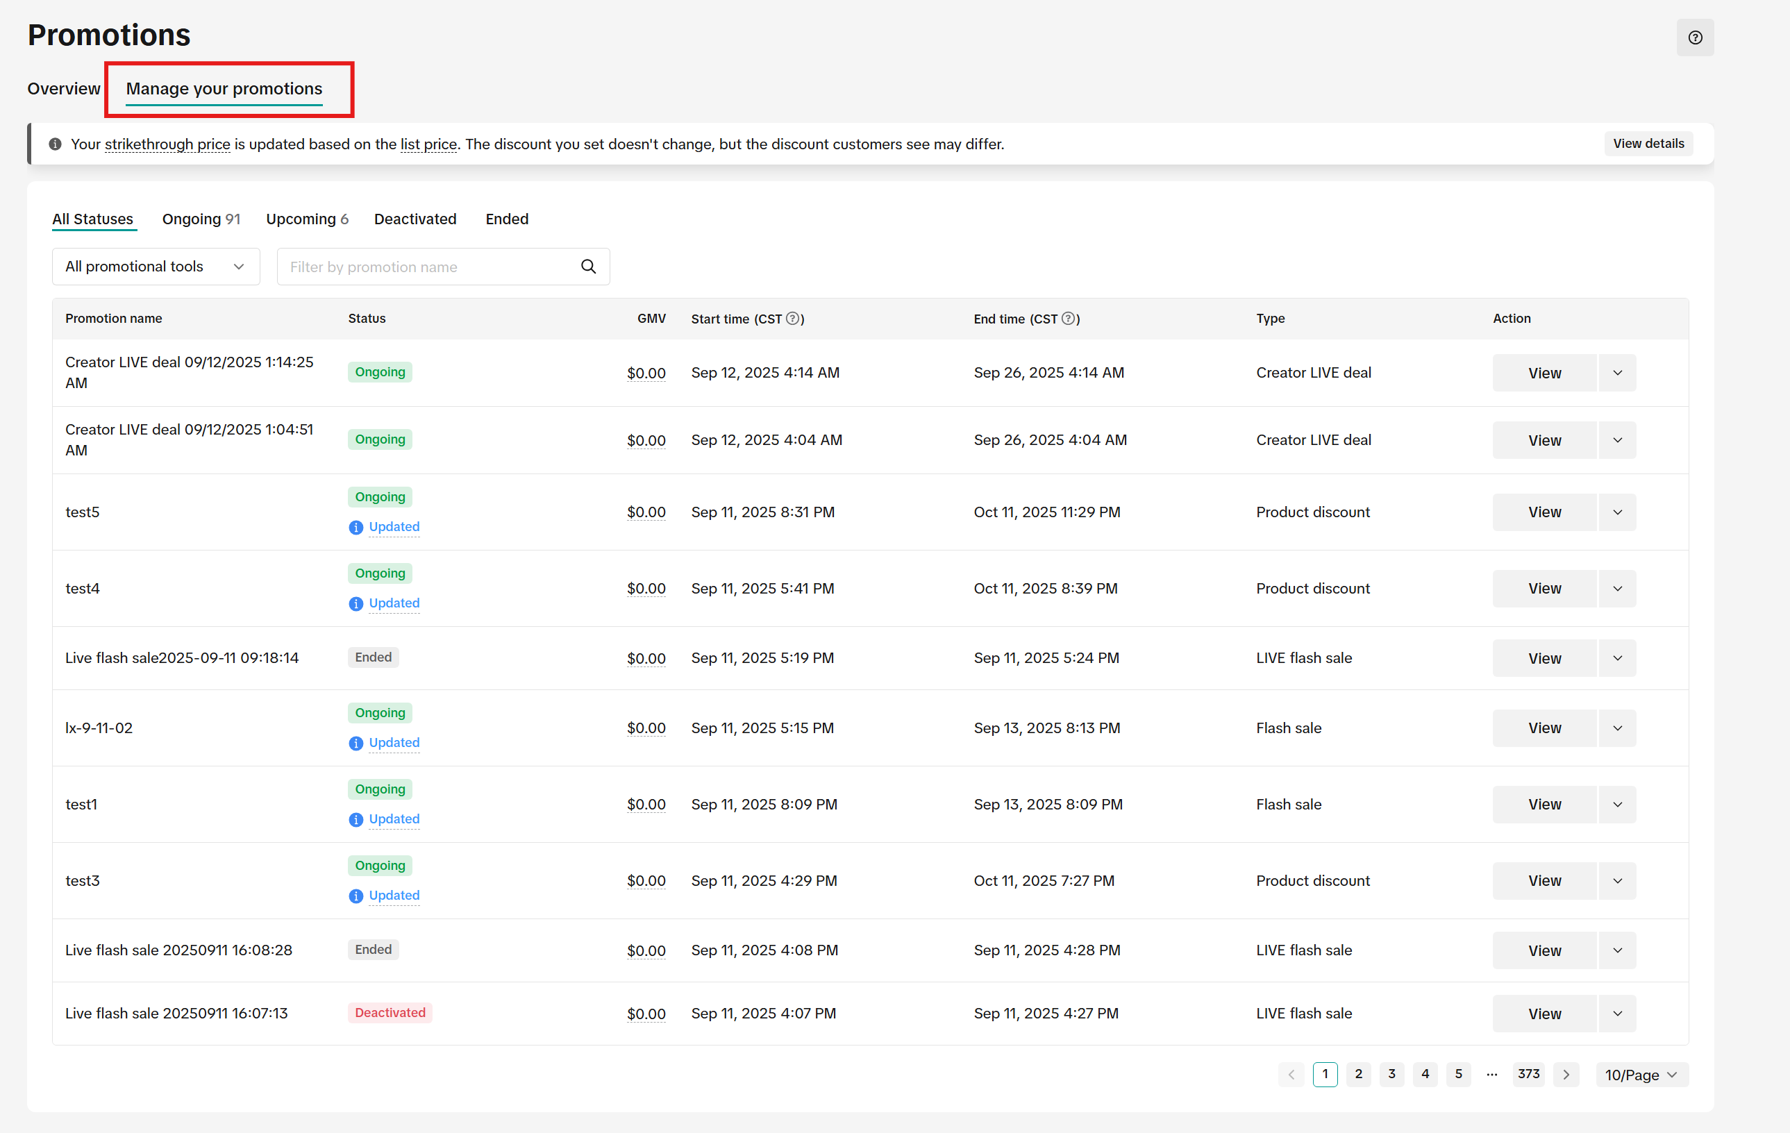
Task: Open action dropdown for lx-9-11-02 row
Action: (x=1617, y=728)
